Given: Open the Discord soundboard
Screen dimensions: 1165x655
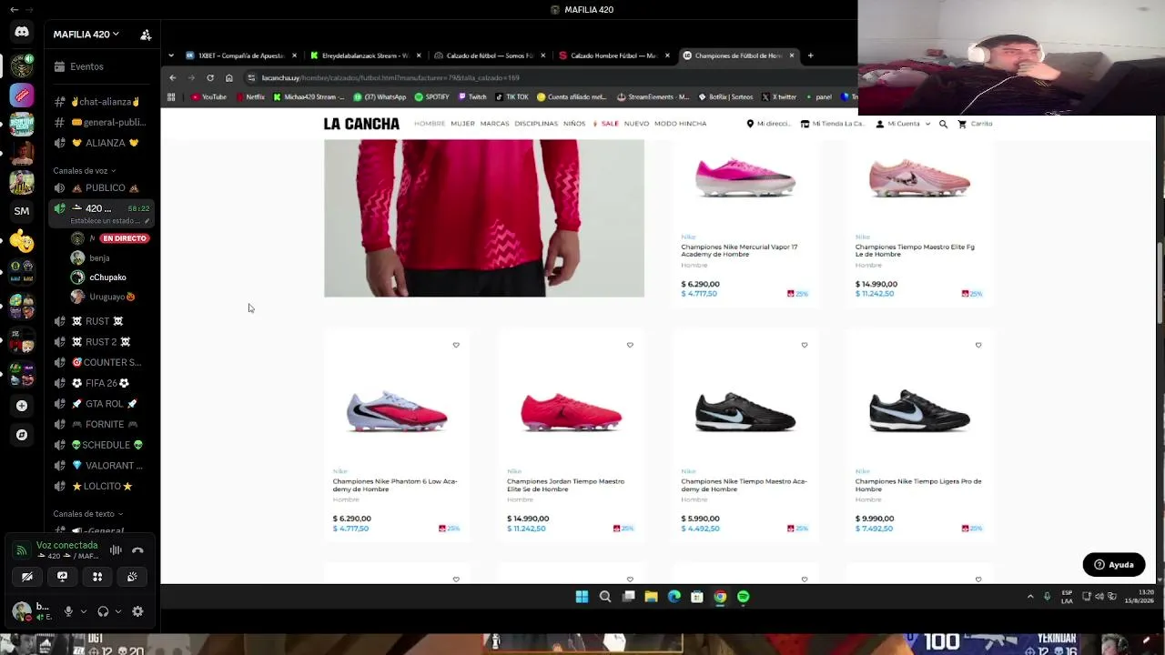Looking at the screenshot, I should (x=132, y=577).
